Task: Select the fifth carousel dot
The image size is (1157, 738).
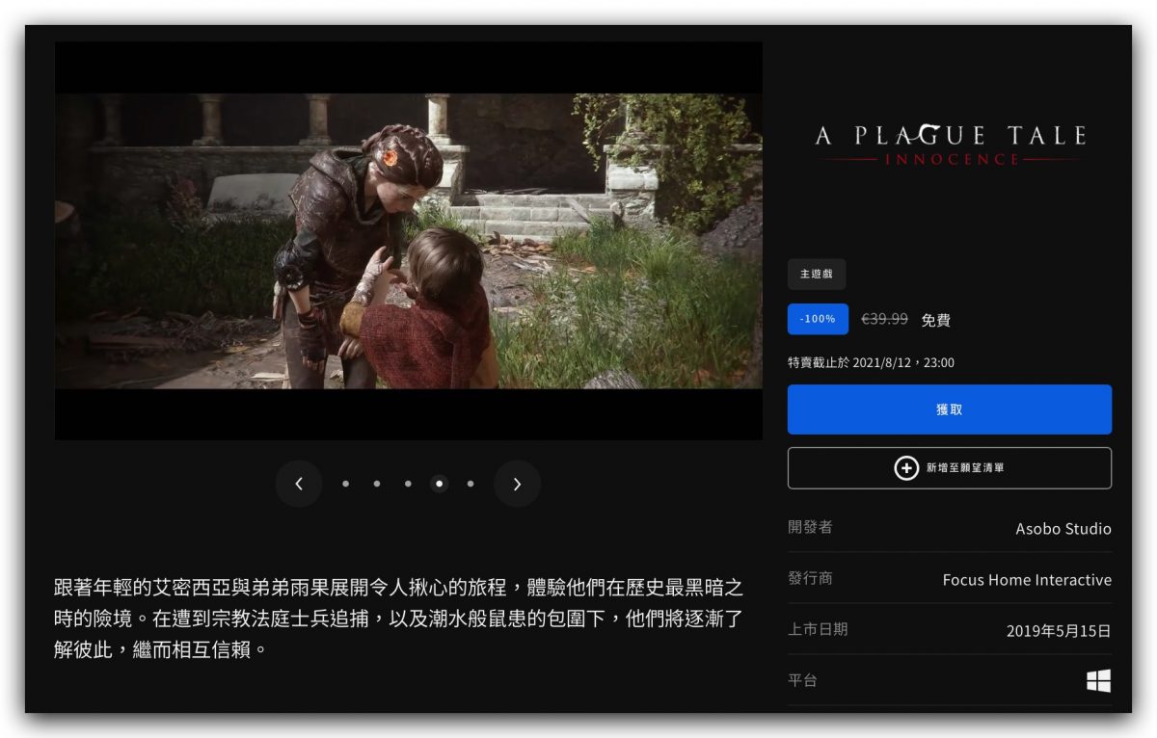Action: click(x=471, y=484)
